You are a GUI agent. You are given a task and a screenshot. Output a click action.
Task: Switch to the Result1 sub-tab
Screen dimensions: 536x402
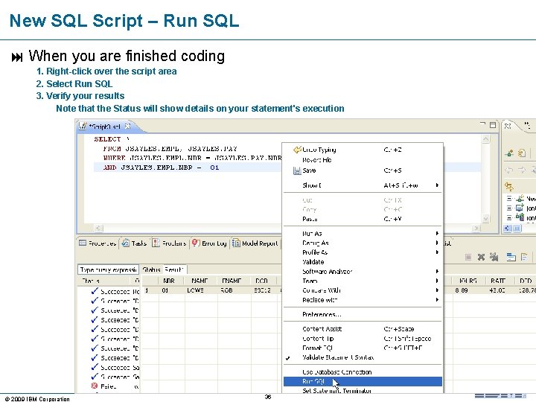coord(174,269)
